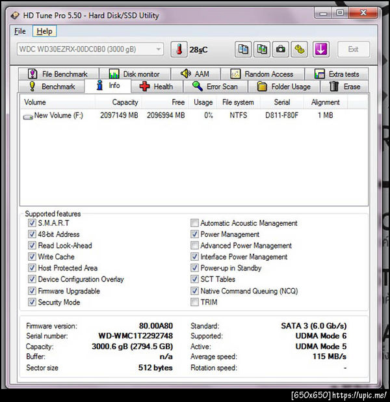Open the Help menu
390x402 pixels.
pyautogui.click(x=44, y=31)
